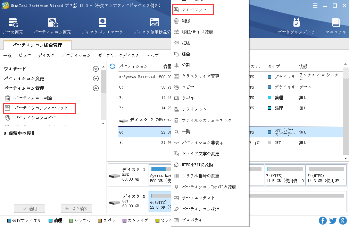Screen dimensions: 349x227
Task: Expand the パーティション変更 section
Action: (x=96, y=79)
